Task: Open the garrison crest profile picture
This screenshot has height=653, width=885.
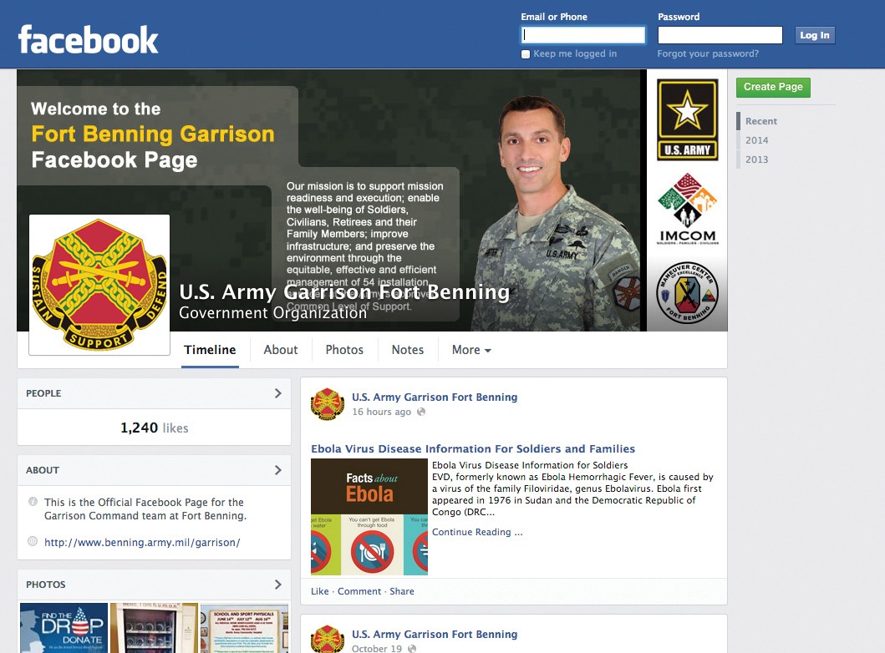Action: (99, 285)
